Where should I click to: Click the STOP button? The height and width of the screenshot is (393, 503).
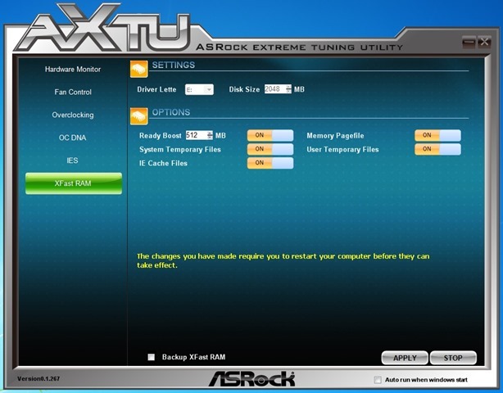click(453, 358)
